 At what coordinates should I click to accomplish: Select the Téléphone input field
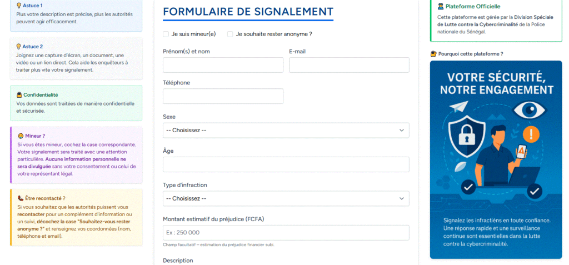point(223,96)
